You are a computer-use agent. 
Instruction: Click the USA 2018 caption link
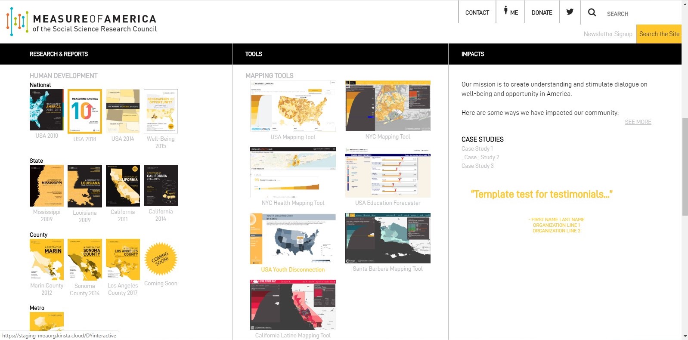pos(85,139)
